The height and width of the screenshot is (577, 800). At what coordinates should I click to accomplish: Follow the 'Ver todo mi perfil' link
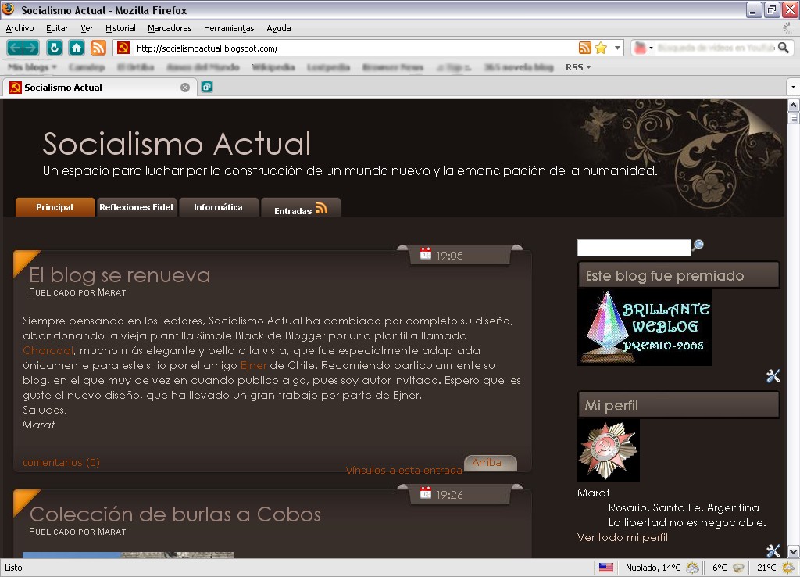tap(622, 538)
